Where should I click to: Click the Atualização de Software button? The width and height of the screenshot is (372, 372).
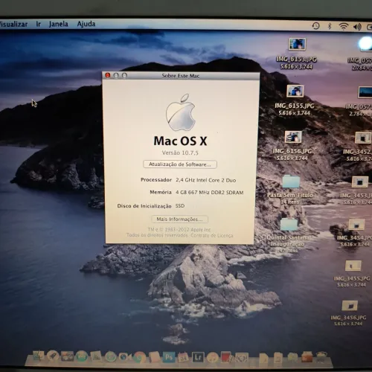click(x=180, y=164)
